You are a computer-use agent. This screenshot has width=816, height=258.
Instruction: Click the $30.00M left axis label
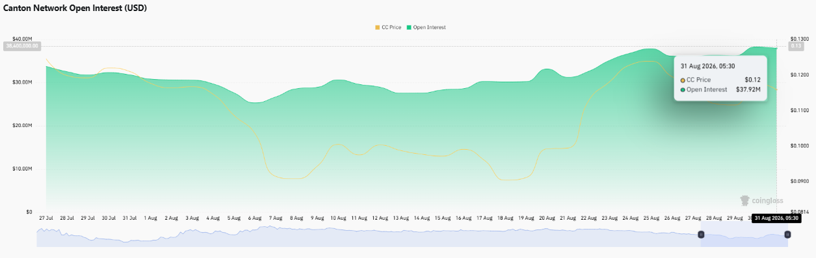click(x=23, y=82)
